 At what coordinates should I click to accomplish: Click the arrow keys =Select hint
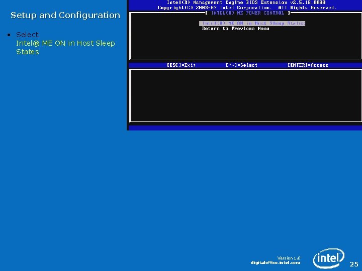(241, 65)
